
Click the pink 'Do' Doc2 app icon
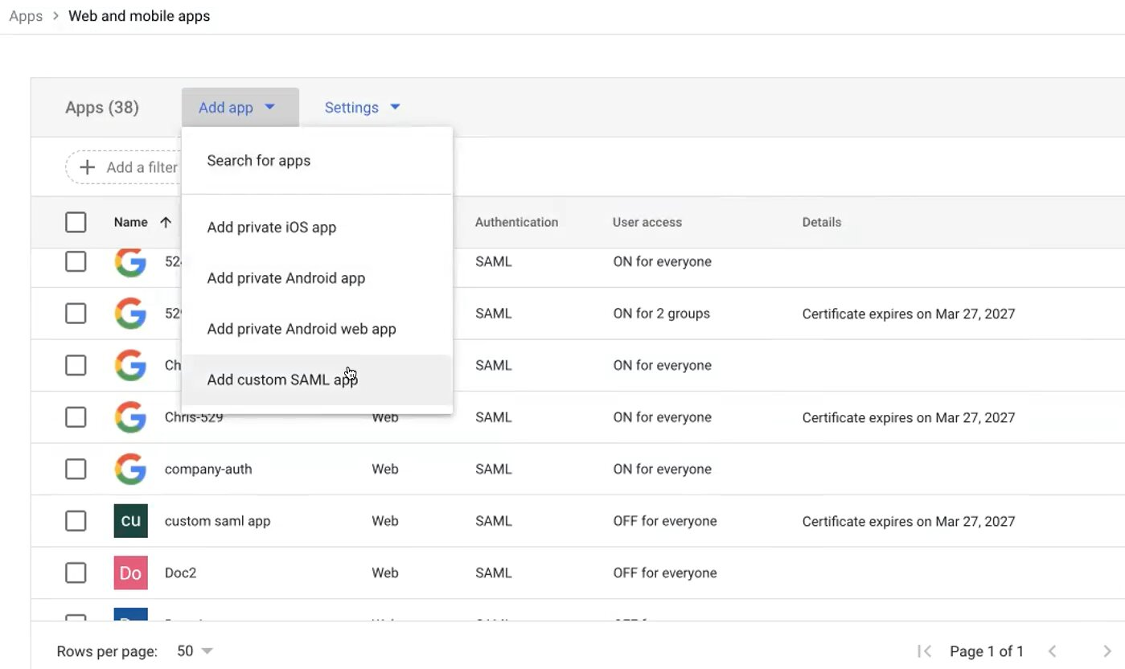pos(130,573)
